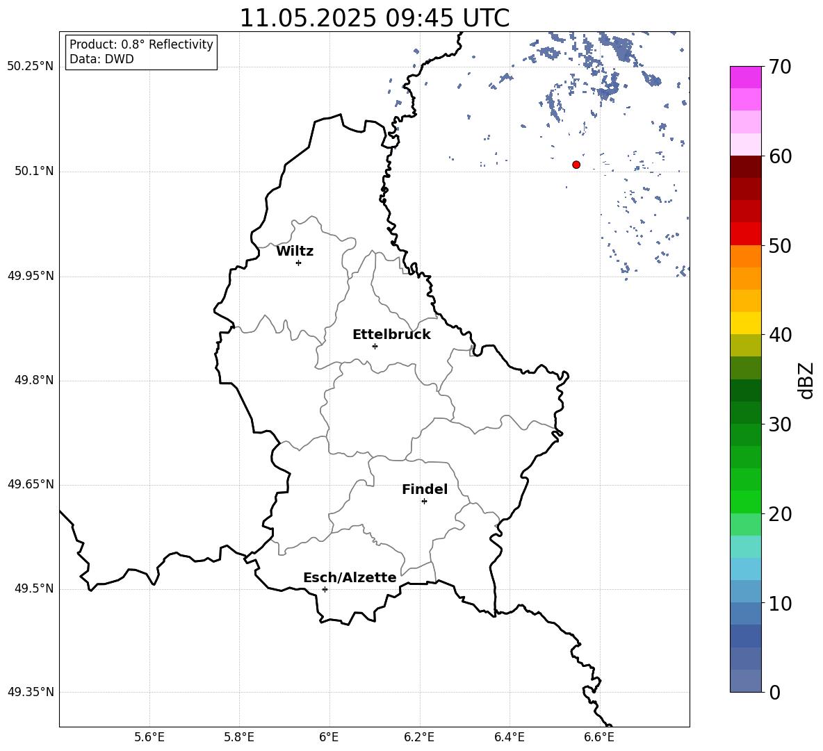Image resolution: width=823 pixels, height=751 pixels.
Task: Click the 49.35°N latitude label
Action: click(31, 692)
